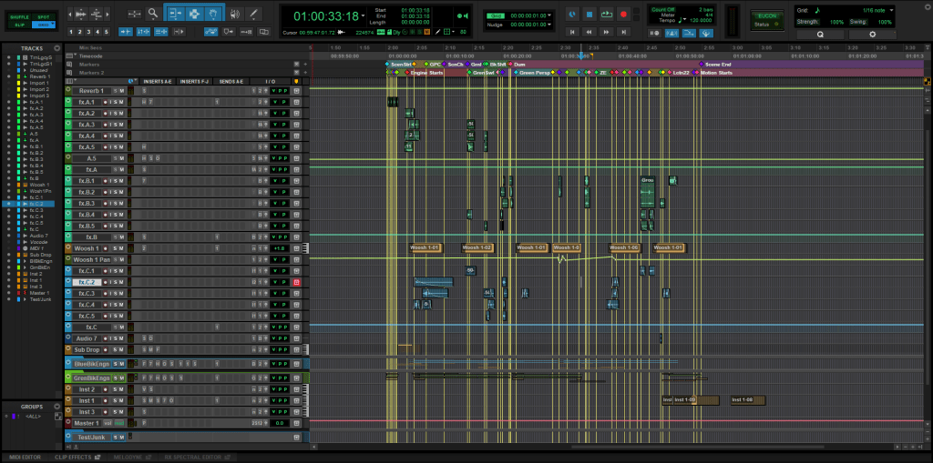Click the Woosh 1-01 clip on timeline
The image size is (933, 463).
(424, 247)
